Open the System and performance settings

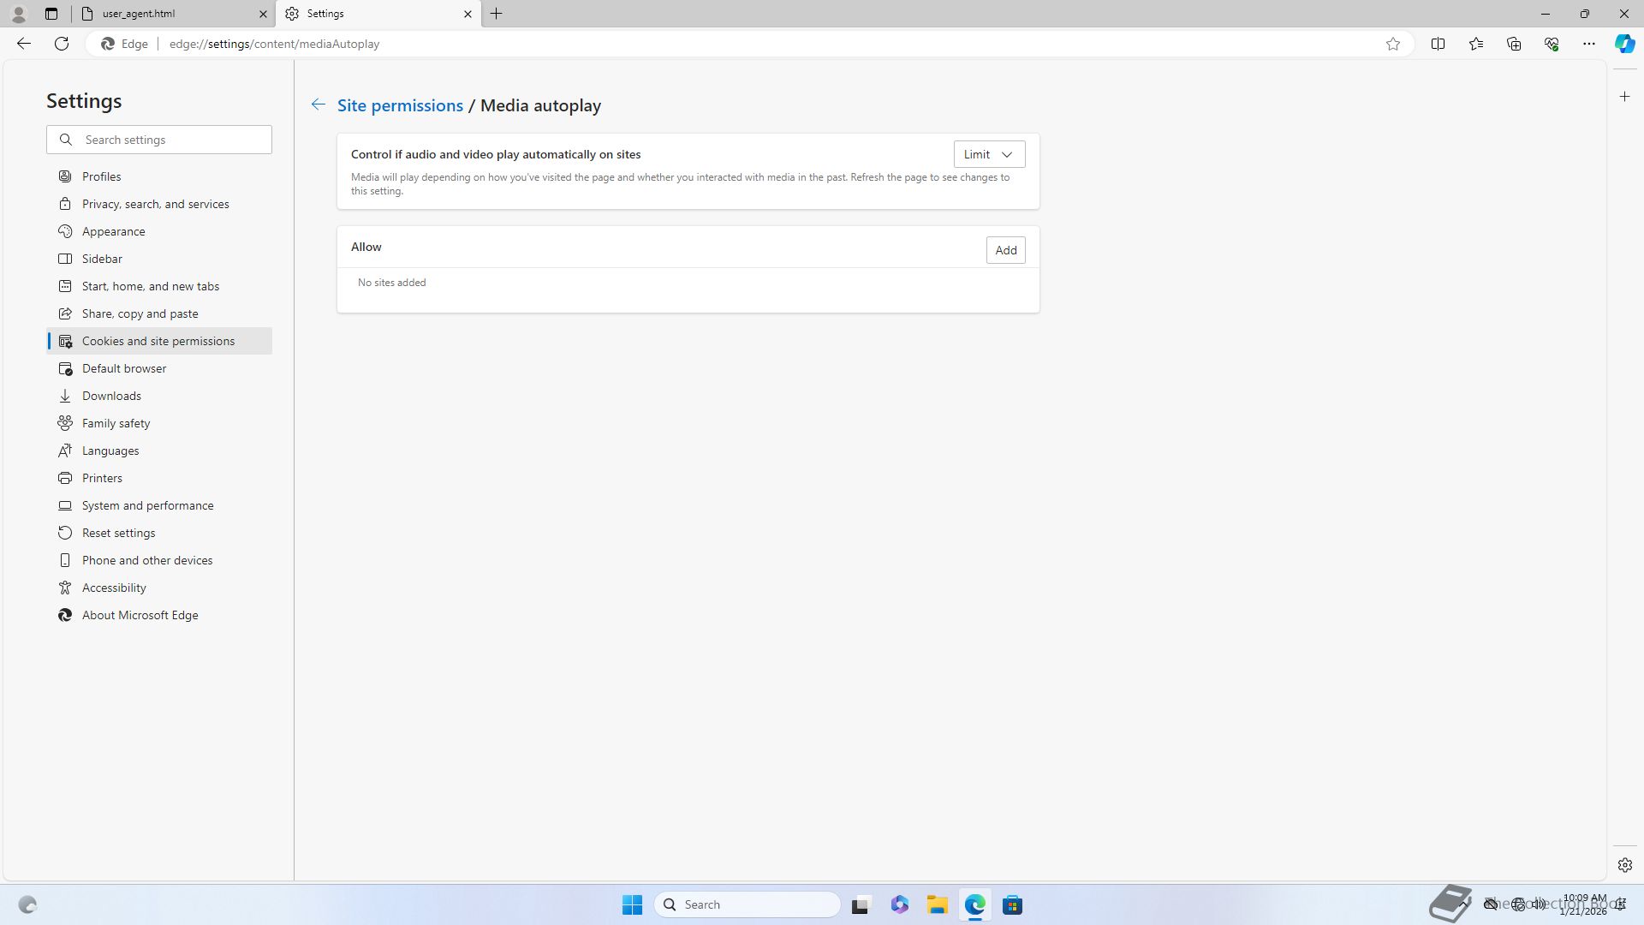[x=147, y=505]
